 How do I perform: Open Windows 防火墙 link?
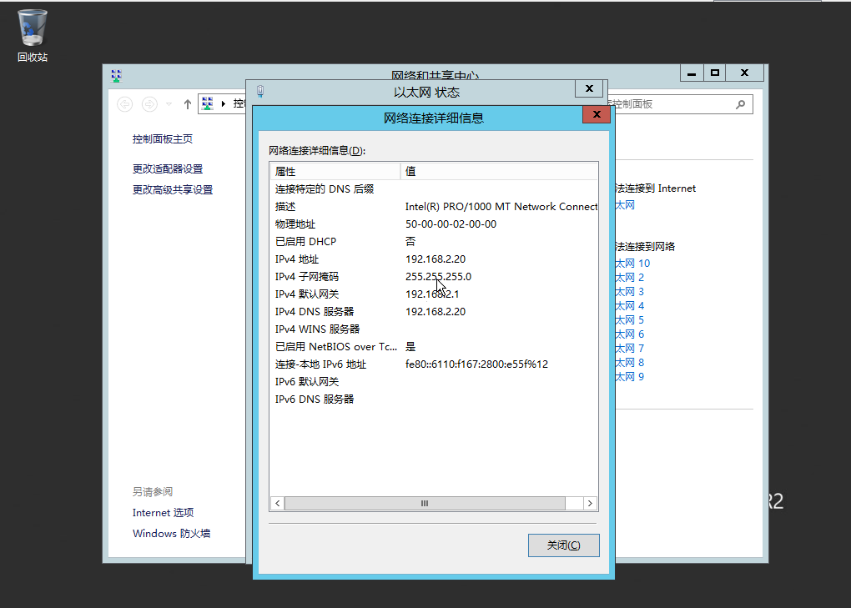(171, 533)
